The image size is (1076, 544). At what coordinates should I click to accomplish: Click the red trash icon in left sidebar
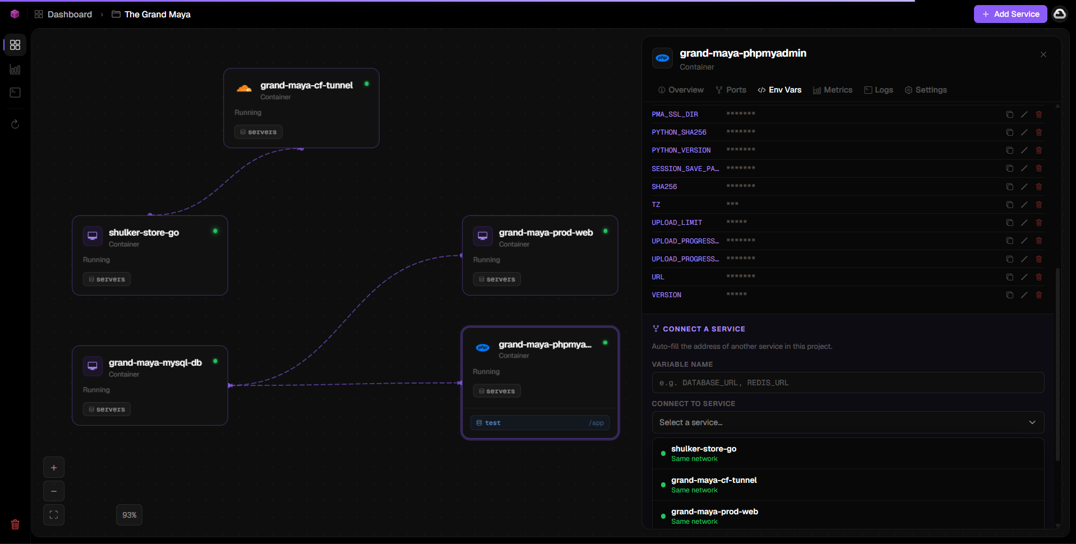tap(15, 524)
